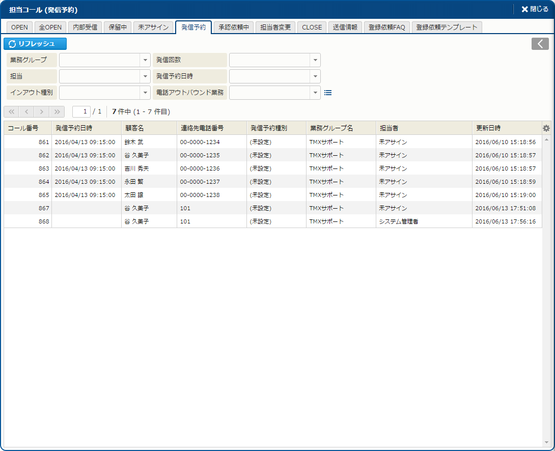
Task: Close the window with 閉じる button
Action: click(x=535, y=9)
